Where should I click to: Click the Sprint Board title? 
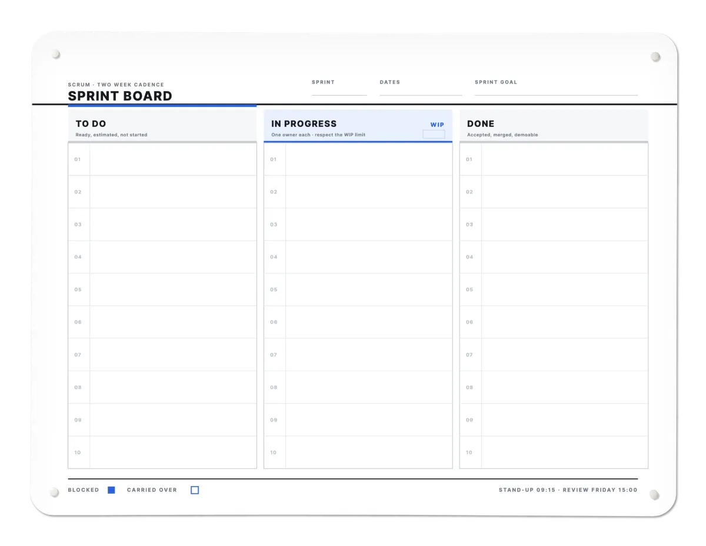pyautogui.click(x=120, y=96)
